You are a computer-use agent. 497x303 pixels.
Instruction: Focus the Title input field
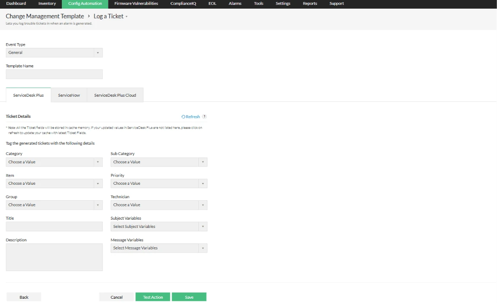[54, 226]
